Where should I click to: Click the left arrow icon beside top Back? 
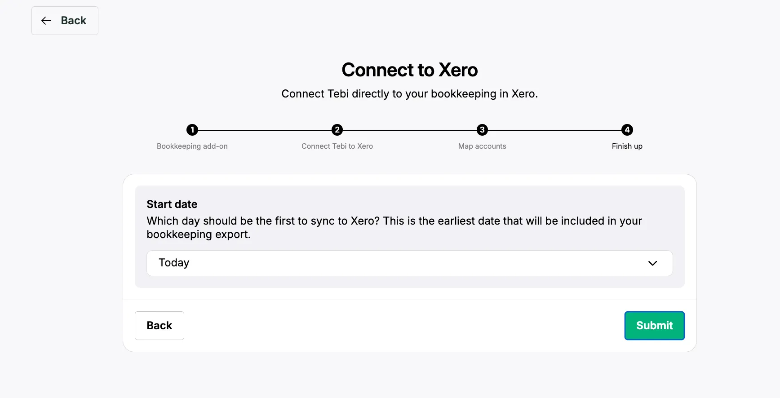(46, 21)
